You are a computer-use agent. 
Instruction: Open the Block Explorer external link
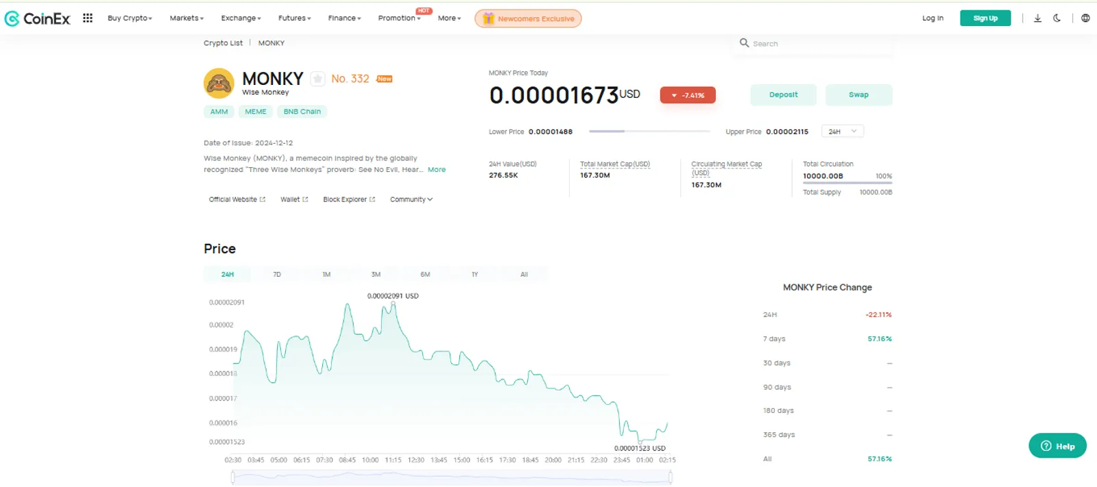click(349, 199)
